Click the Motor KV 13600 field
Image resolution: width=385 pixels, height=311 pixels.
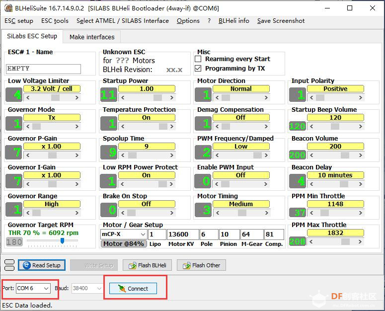[183, 234]
